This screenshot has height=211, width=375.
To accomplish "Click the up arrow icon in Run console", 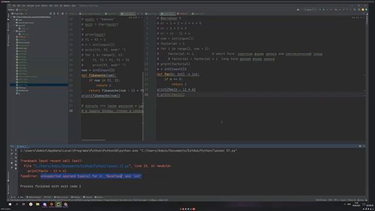I will point(16,150).
